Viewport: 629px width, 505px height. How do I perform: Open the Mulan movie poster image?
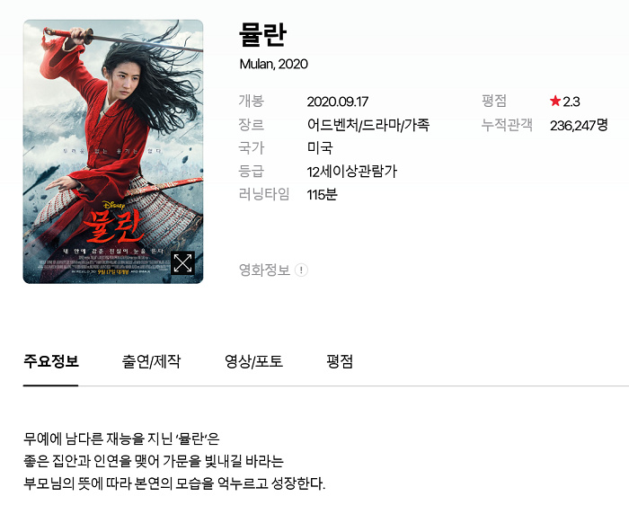pos(113,152)
